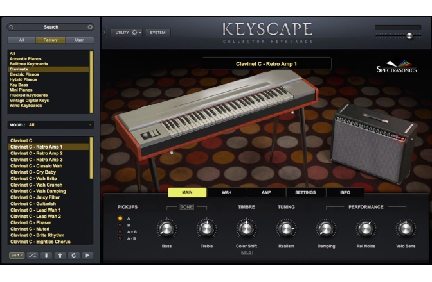Select the Clavinets category
432x282 pixels.
(48, 69)
